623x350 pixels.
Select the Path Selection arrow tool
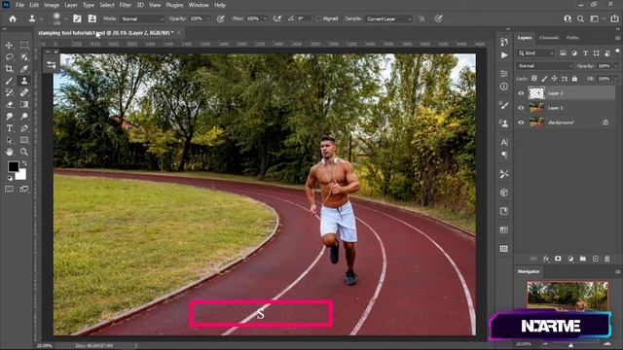click(x=9, y=140)
